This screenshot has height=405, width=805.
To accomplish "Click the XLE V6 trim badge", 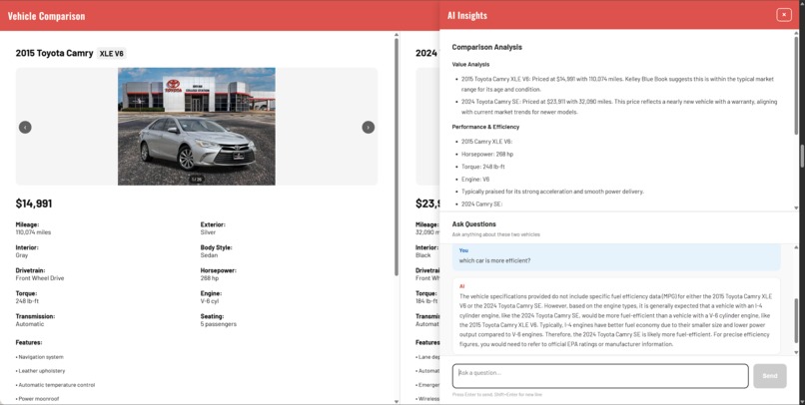I will [x=112, y=53].
